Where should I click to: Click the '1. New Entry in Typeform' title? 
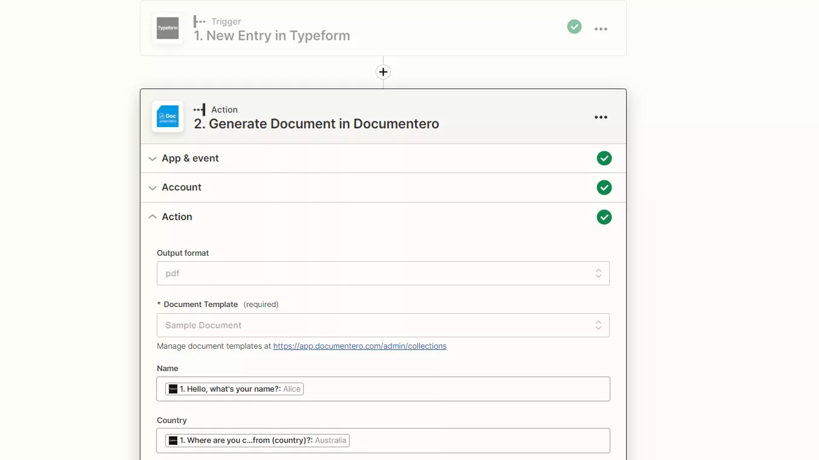pyautogui.click(x=272, y=36)
